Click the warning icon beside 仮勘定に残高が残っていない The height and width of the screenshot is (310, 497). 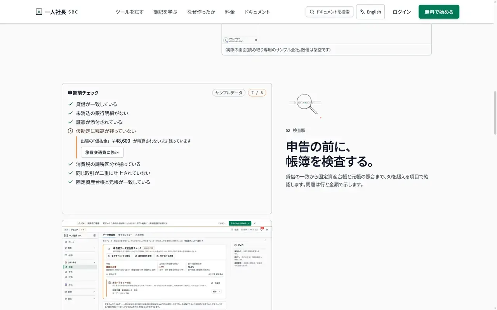pos(70,131)
